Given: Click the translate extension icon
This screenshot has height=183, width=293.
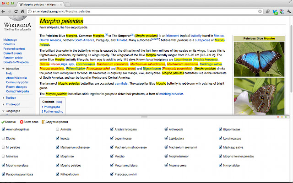Looking at the screenshot, I should 282,11.
